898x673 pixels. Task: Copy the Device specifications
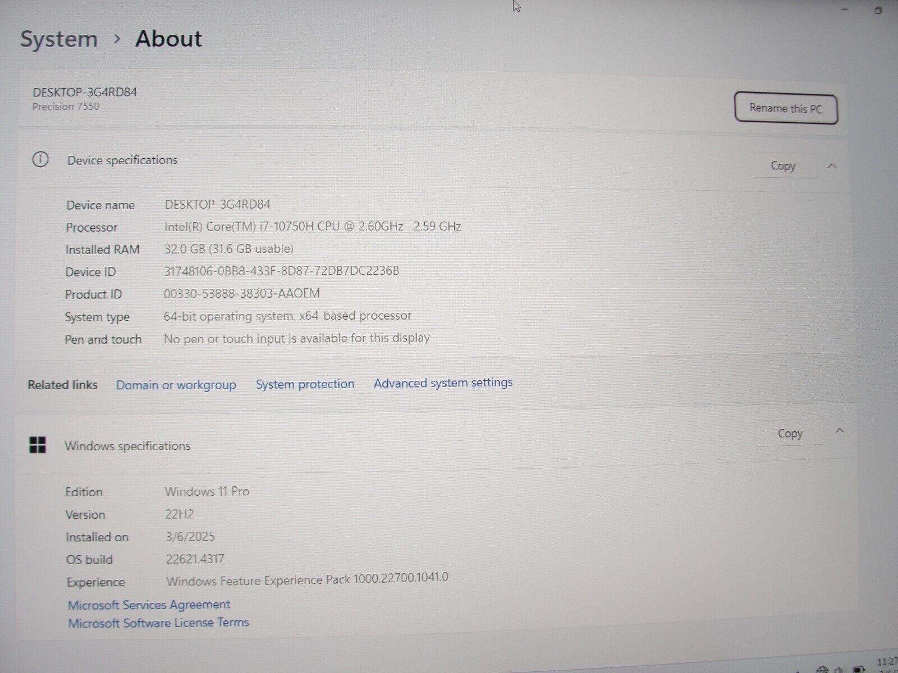783,166
